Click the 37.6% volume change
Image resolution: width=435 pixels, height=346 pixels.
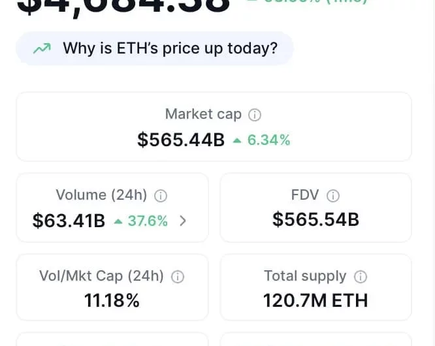pos(148,221)
